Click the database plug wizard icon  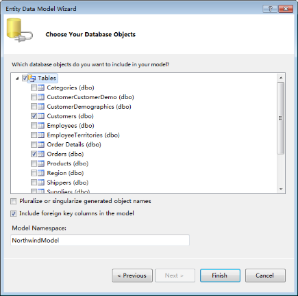tap(19, 30)
